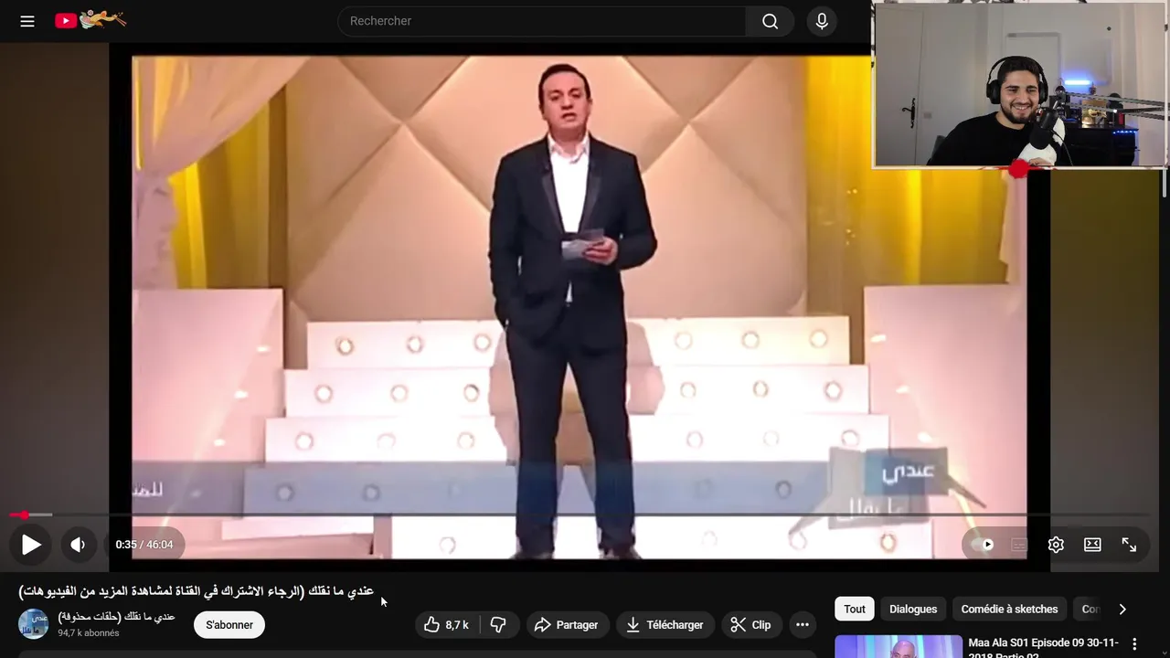1170x658 pixels.
Task: Submit search with magnifier button
Action: pos(771,21)
